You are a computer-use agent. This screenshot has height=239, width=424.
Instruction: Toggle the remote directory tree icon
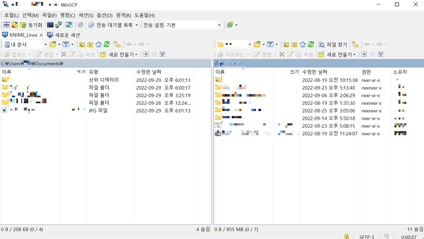pos(355,45)
